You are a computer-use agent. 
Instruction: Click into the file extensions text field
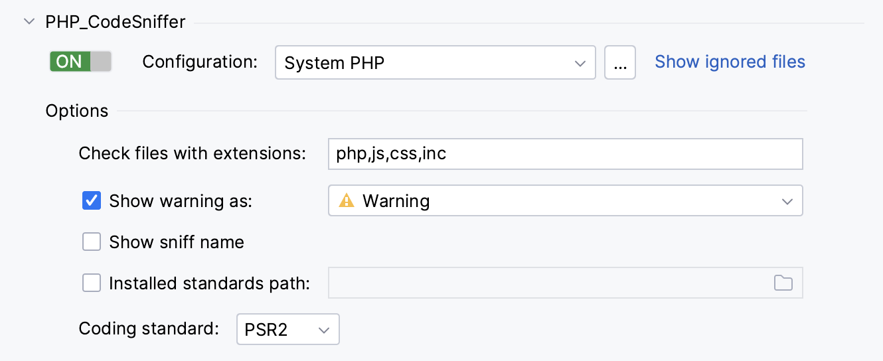point(564,155)
